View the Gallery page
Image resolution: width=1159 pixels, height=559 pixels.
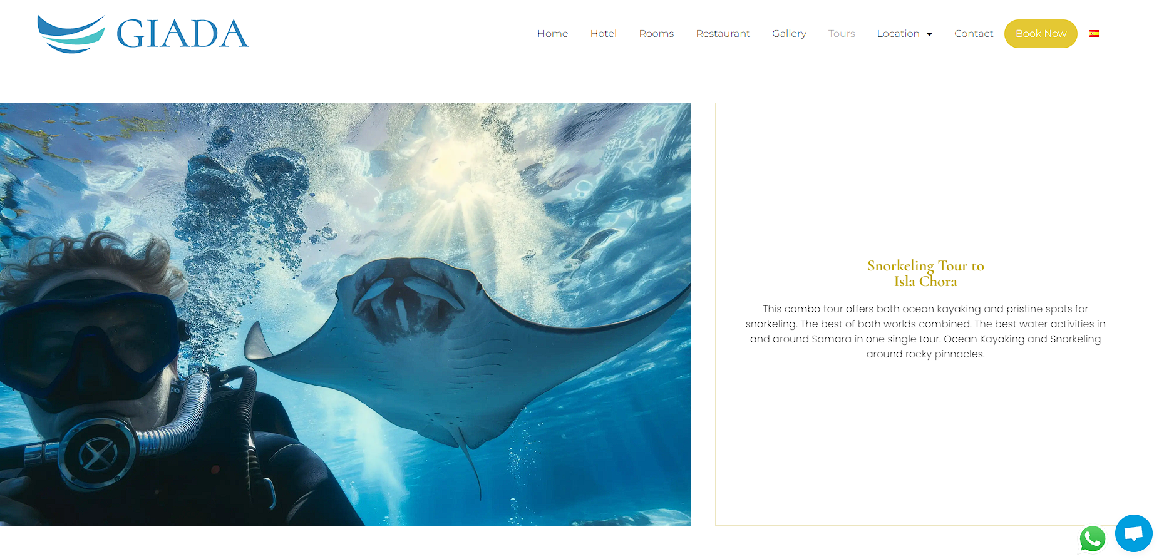[x=789, y=34]
